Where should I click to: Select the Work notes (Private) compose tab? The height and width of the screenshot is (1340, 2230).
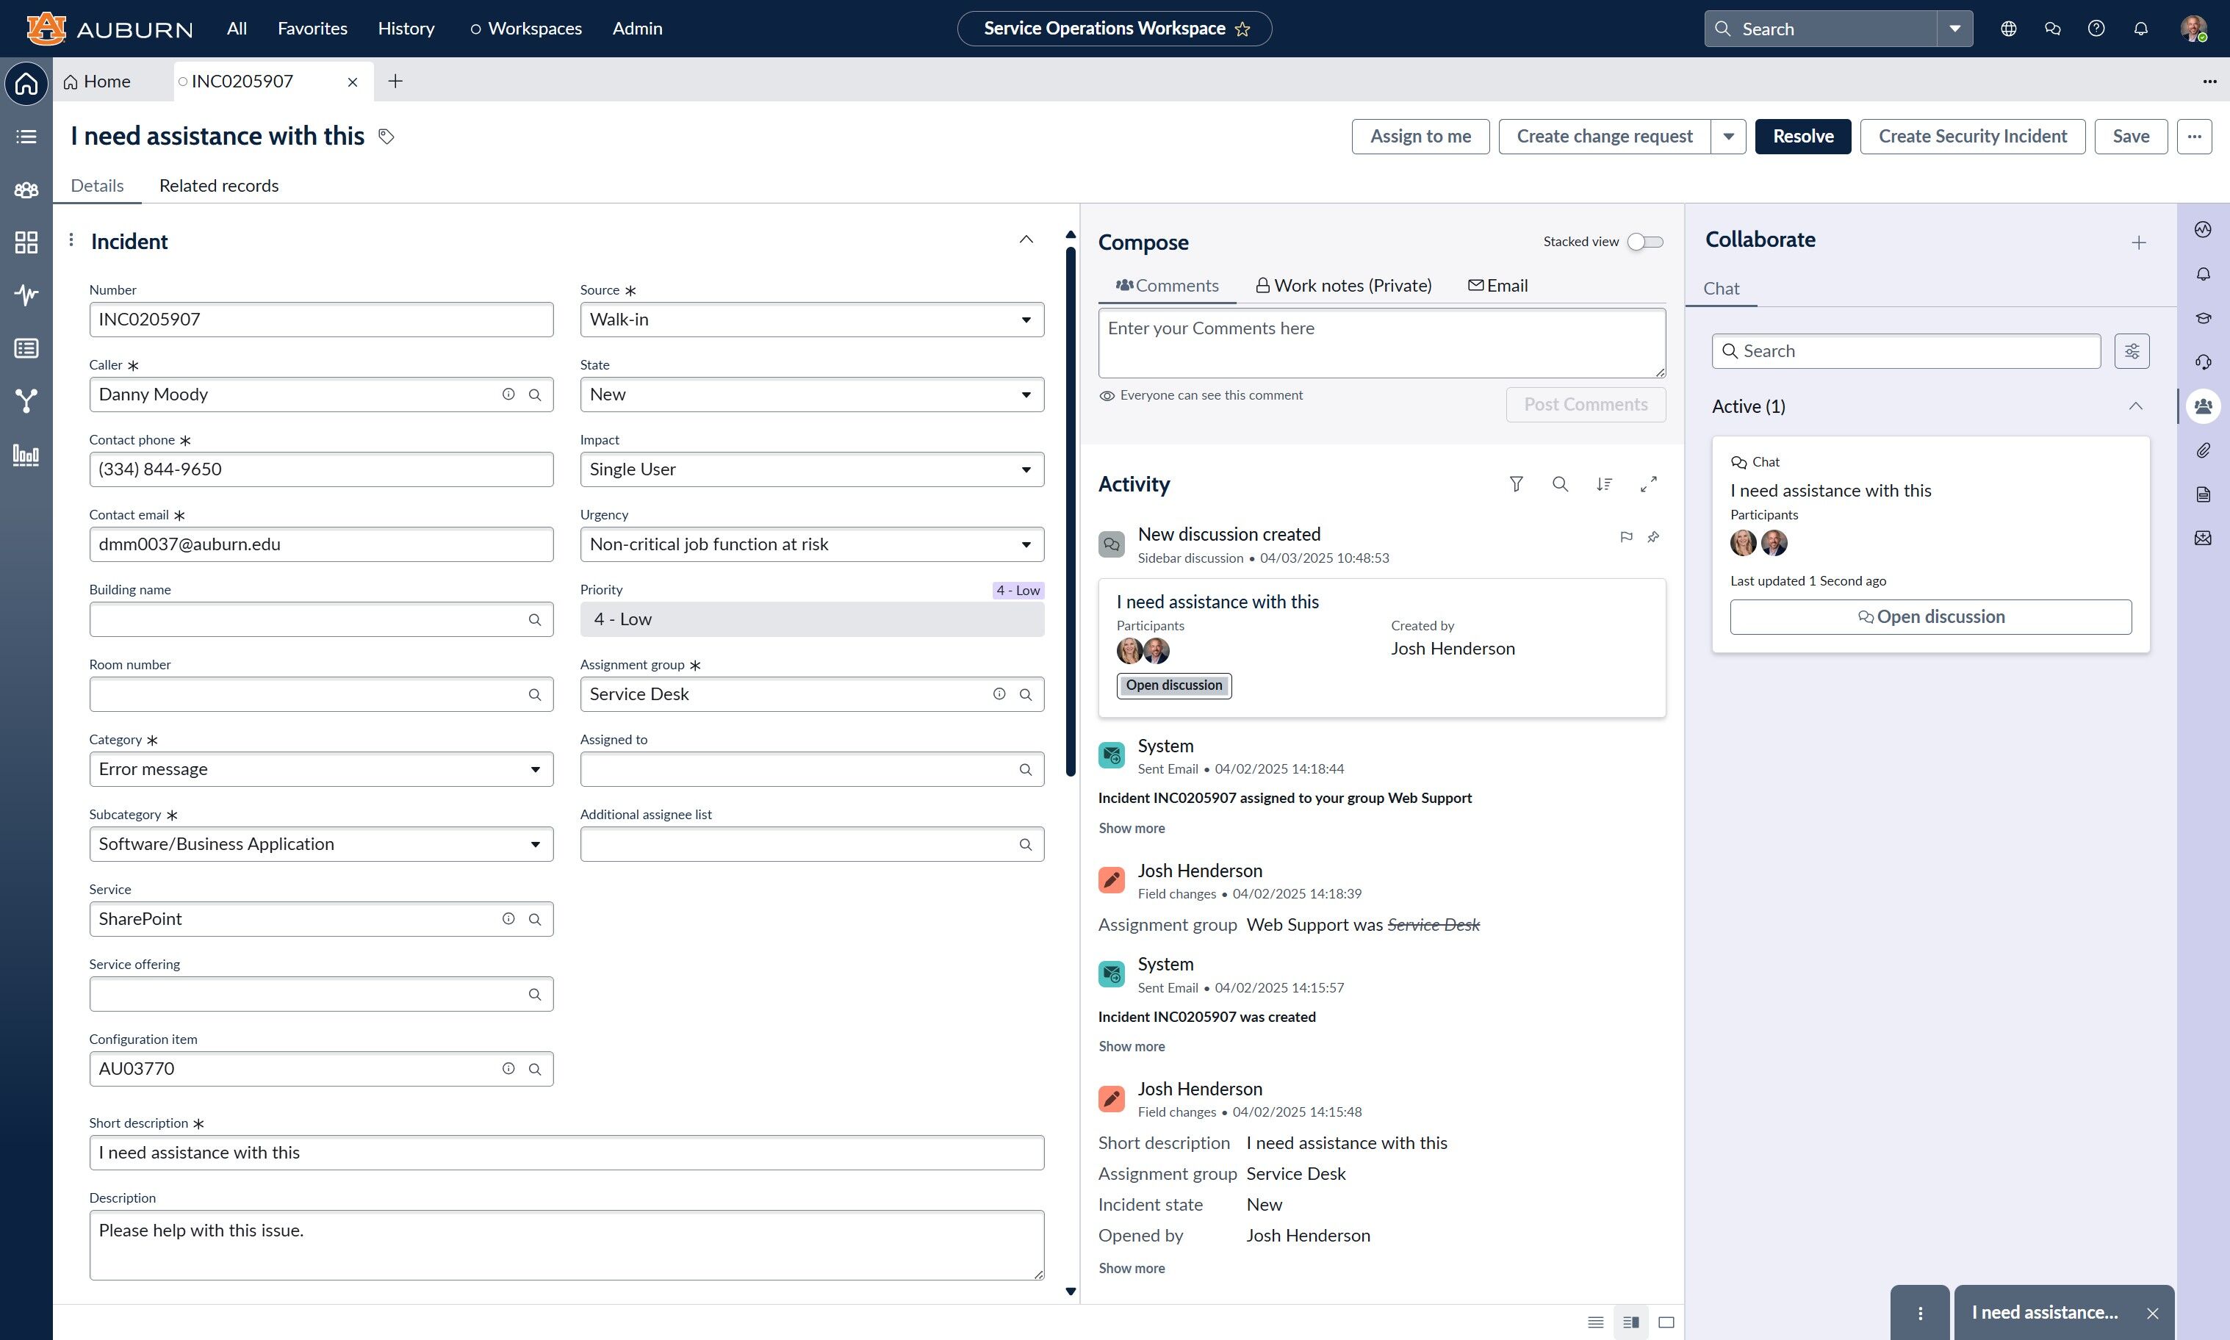1342,284
